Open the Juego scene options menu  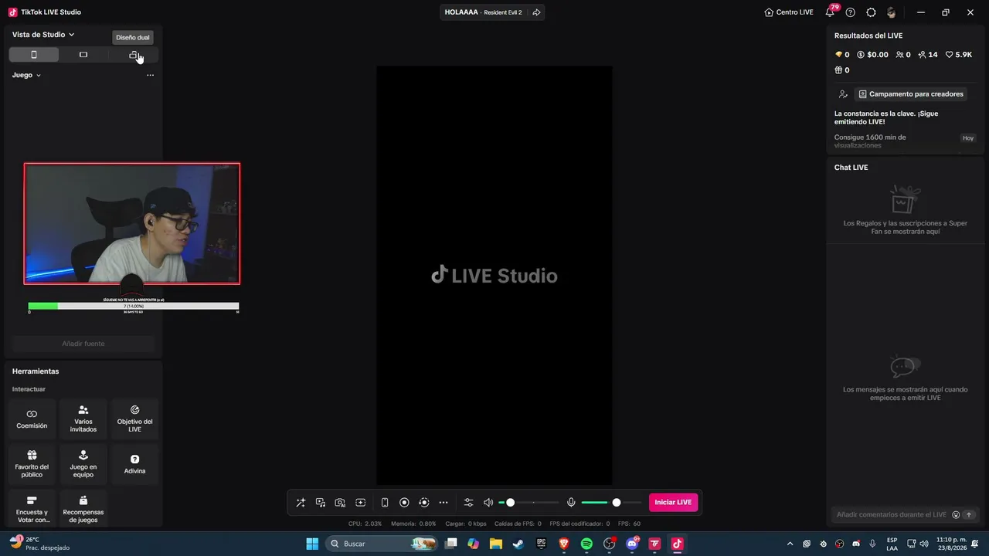pyautogui.click(x=150, y=75)
